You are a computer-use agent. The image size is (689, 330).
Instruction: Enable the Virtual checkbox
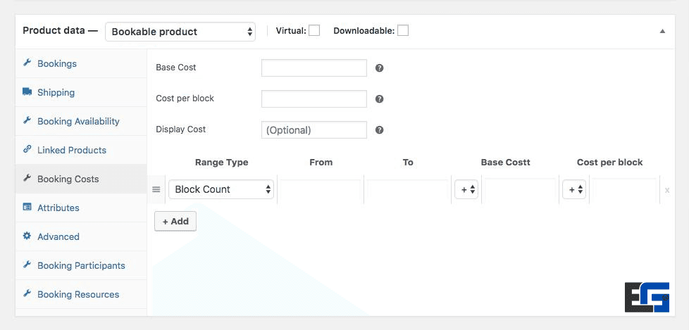click(x=314, y=30)
